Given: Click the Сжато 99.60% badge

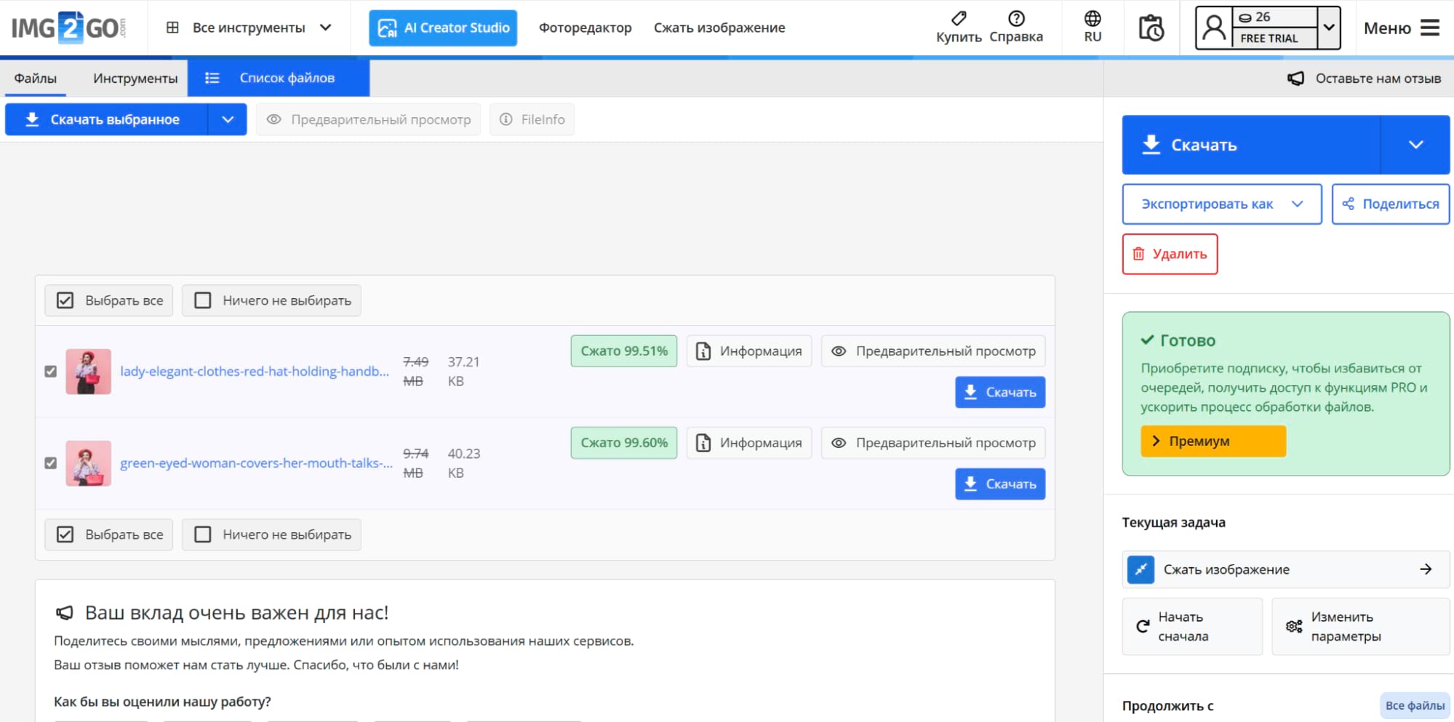Looking at the screenshot, I should tap(624, 443).
